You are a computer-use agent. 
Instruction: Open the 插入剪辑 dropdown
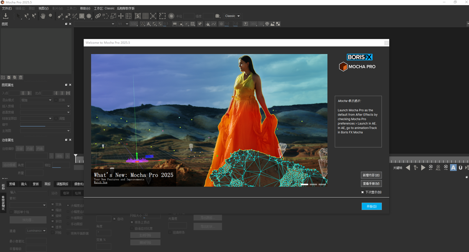click(x=45, y=106)
